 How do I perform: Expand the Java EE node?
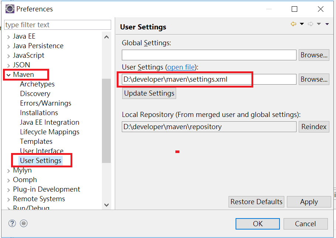(8, 37)
